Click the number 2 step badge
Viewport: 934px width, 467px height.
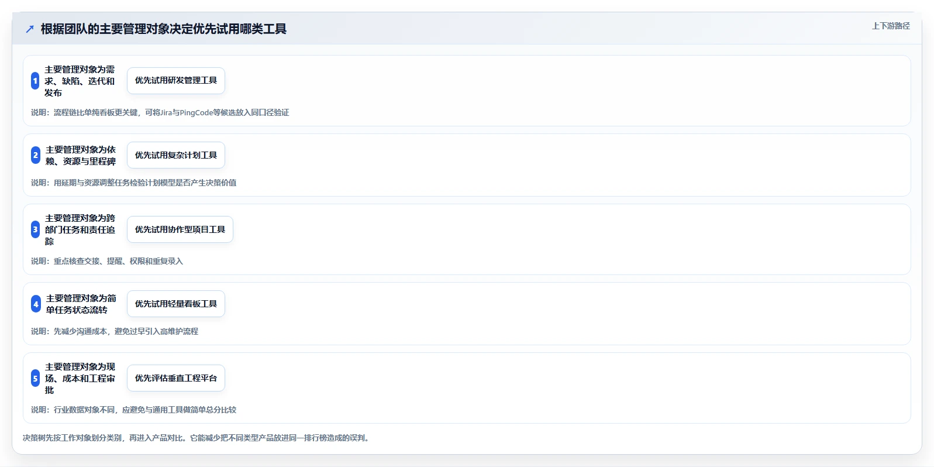pos(36,155)
